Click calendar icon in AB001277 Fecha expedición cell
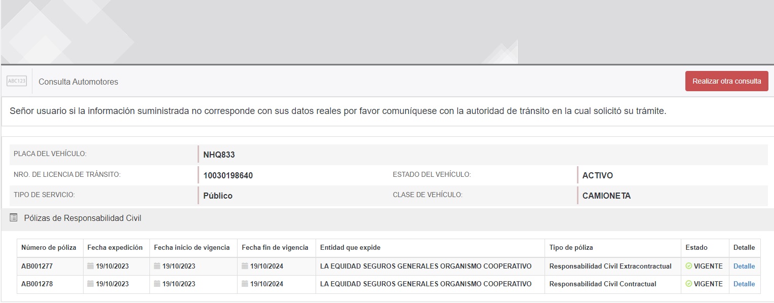Viewport: 774px width, 303px height. (x=91, y=266)
